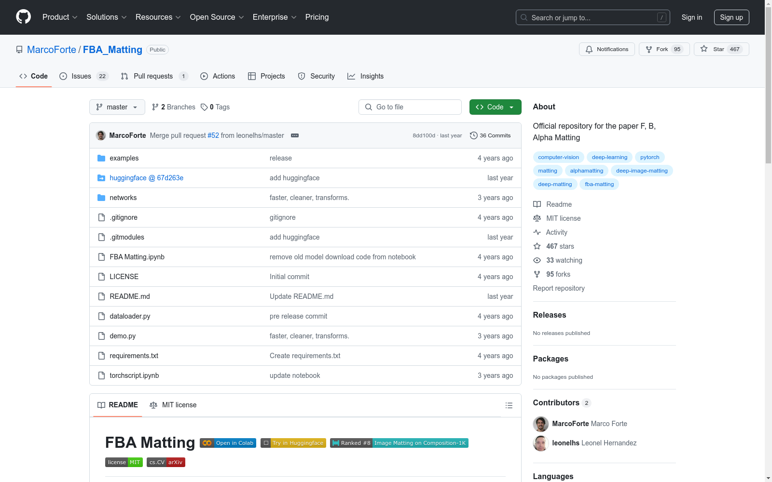Click the bell icon in Notifications button

589,49
